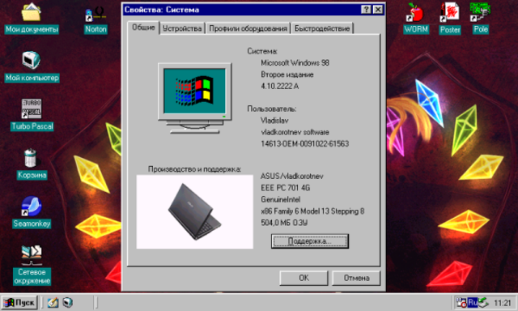The height and width of the screenshot is (311, 518).
Task: Click the ASUS/vladkorotnev manufacturer text
Action: [292, 177]
